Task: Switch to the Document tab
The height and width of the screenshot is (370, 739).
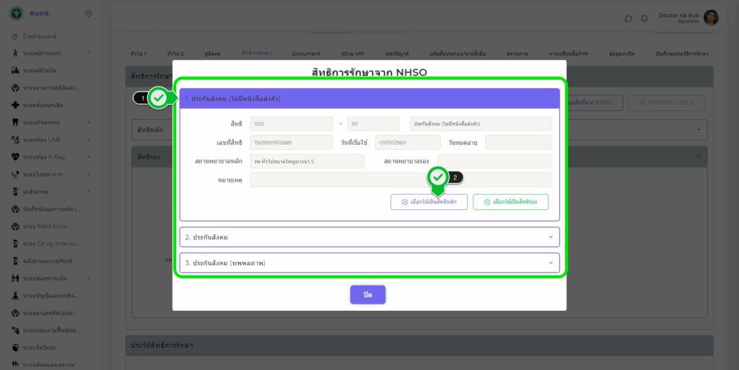Action: click(306, 54)
